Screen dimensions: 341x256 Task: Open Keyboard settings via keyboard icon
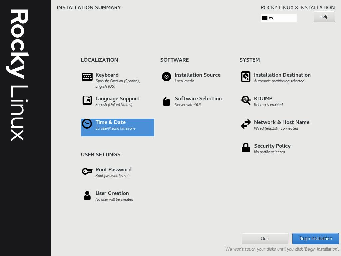click(87, 77)
